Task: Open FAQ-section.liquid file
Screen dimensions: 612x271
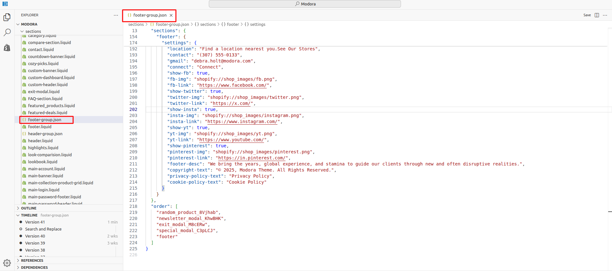Action: (45, 99)
